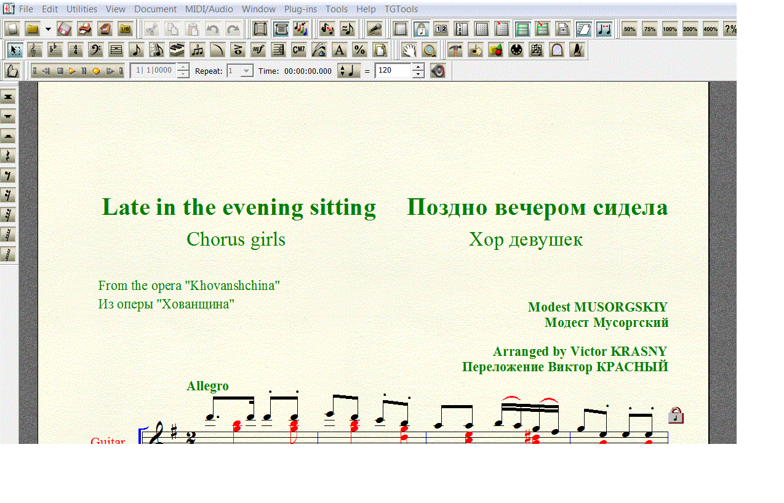
Task: Select the Staff tool treble-clef icon
Action: (34, 50)
